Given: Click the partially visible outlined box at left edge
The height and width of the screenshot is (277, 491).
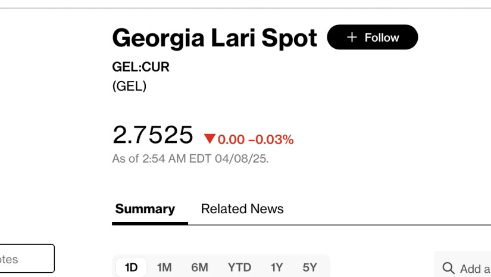Looking at the screenshot, I should (27, 259).
